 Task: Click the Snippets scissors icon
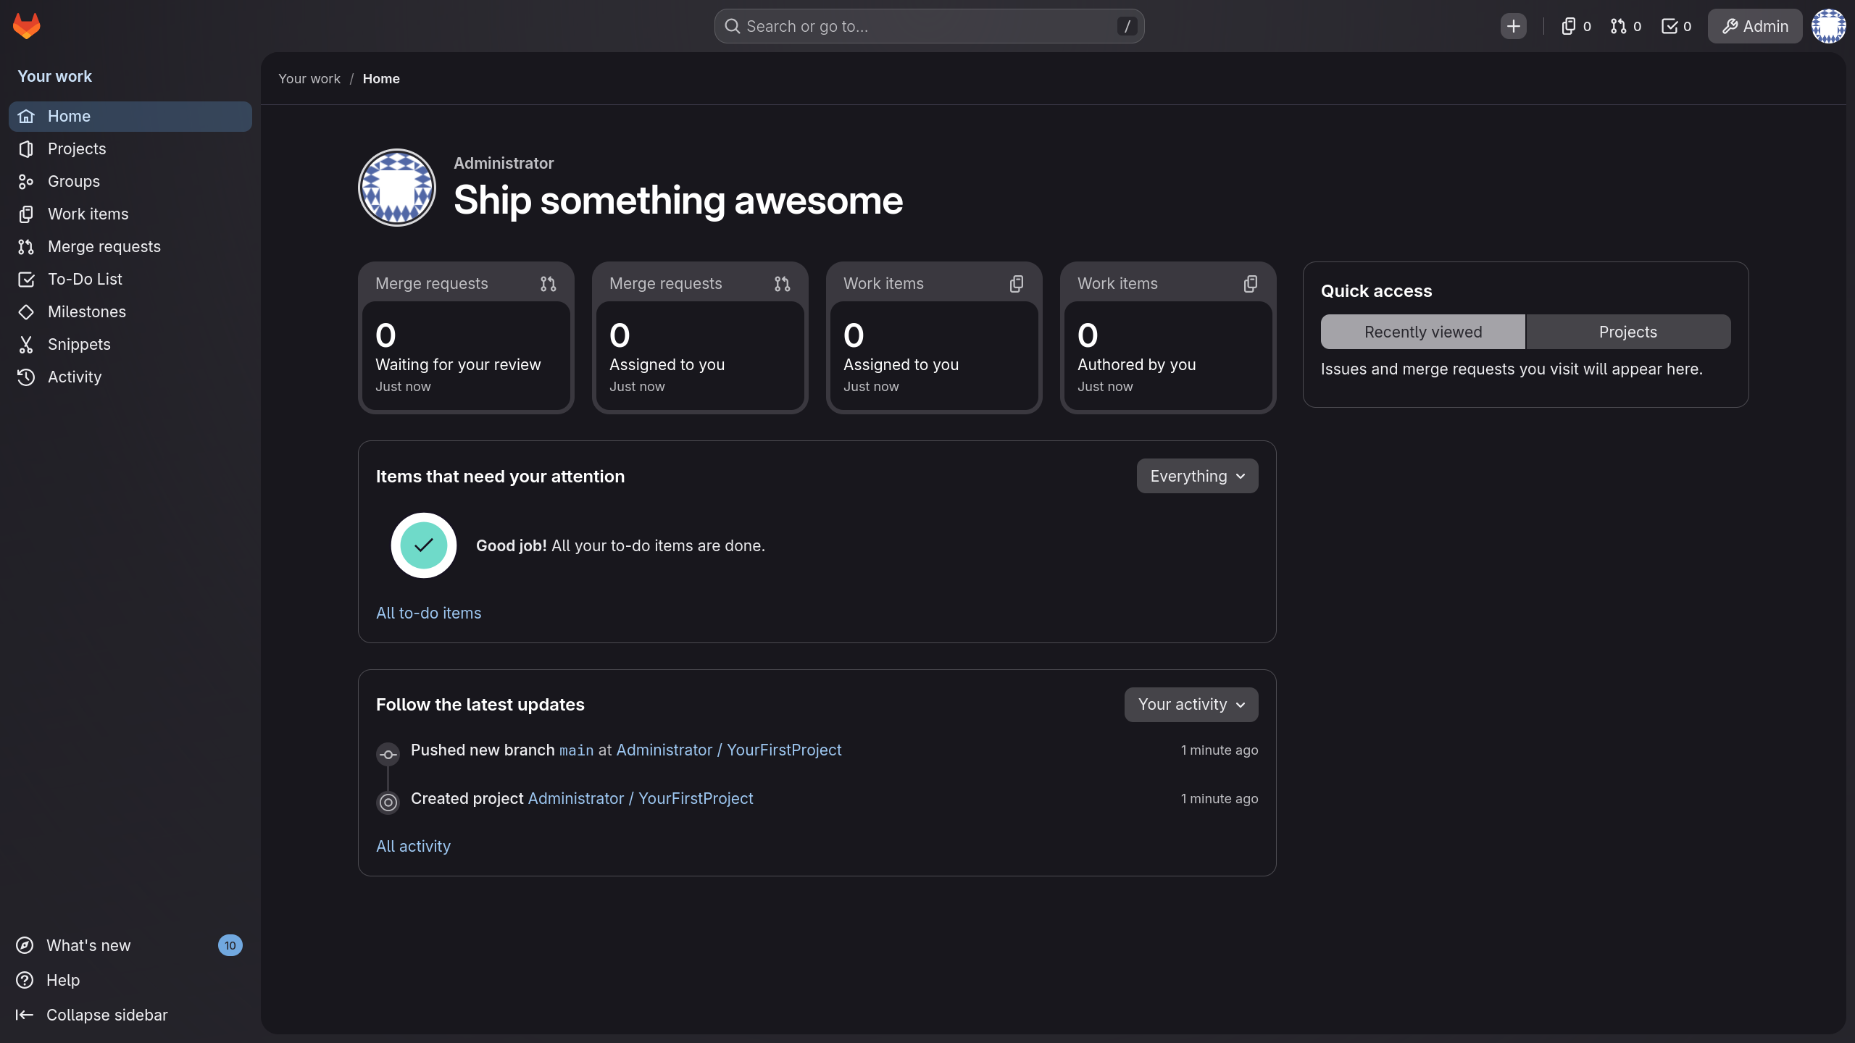[x=26, y=344]
